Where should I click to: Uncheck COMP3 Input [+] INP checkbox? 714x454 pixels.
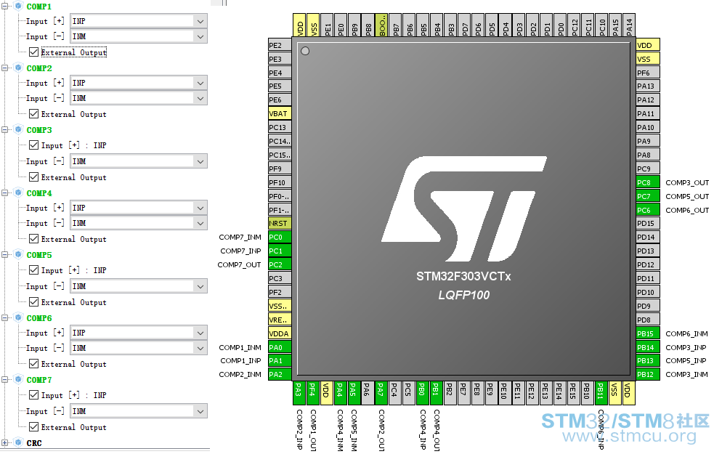[33, 145]
